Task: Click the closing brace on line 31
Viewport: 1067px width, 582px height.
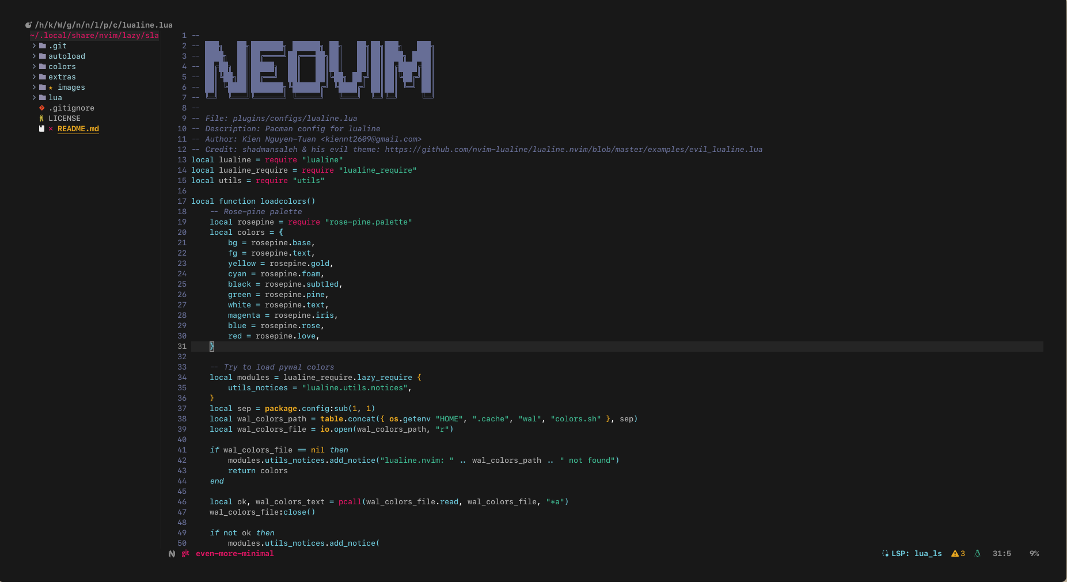Action: (x=212, y=347)
